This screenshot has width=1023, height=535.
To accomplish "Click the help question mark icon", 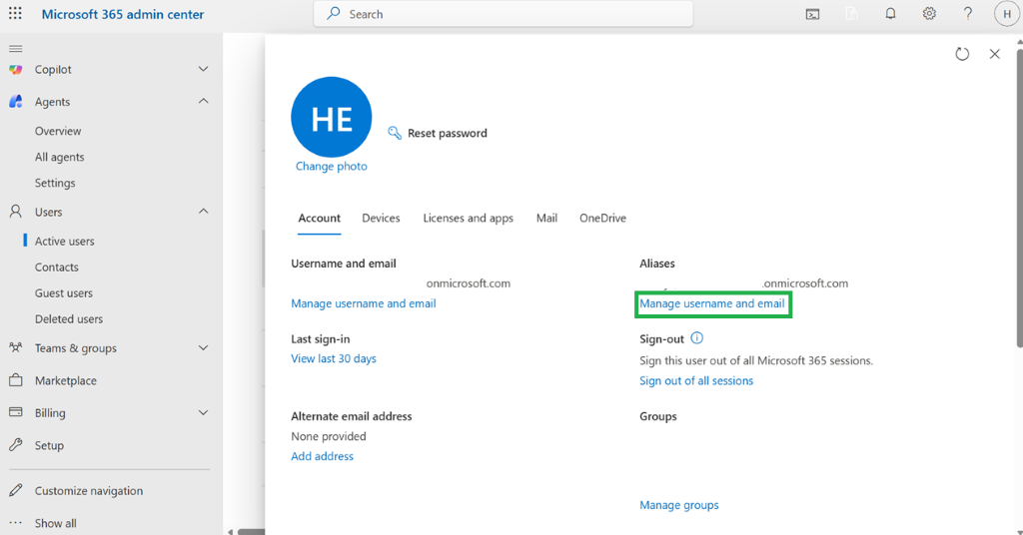I will click(x=967, y=14).
